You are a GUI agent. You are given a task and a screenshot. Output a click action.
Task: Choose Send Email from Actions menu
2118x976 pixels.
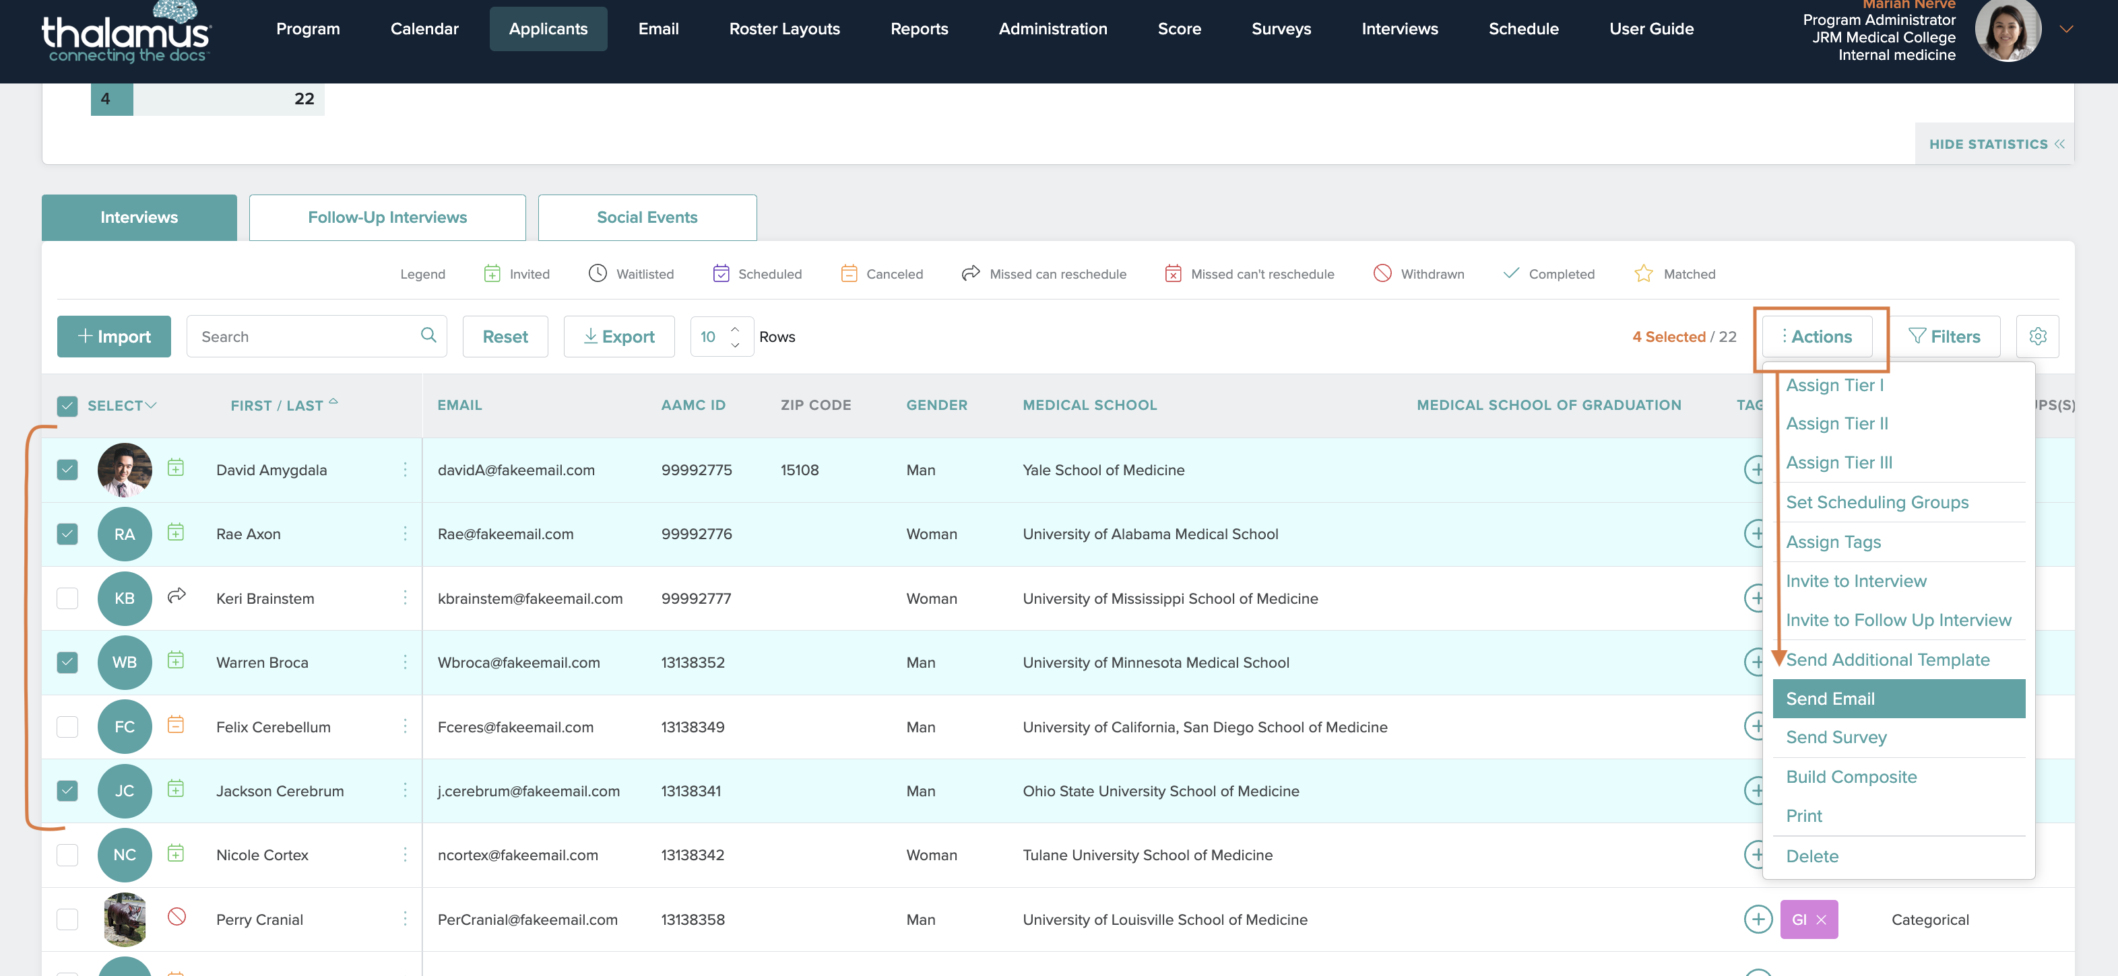pyautogui.click(x=1898, y=698)
